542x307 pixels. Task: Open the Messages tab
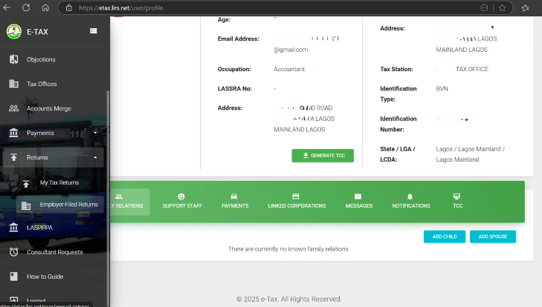tap(358, 201)
